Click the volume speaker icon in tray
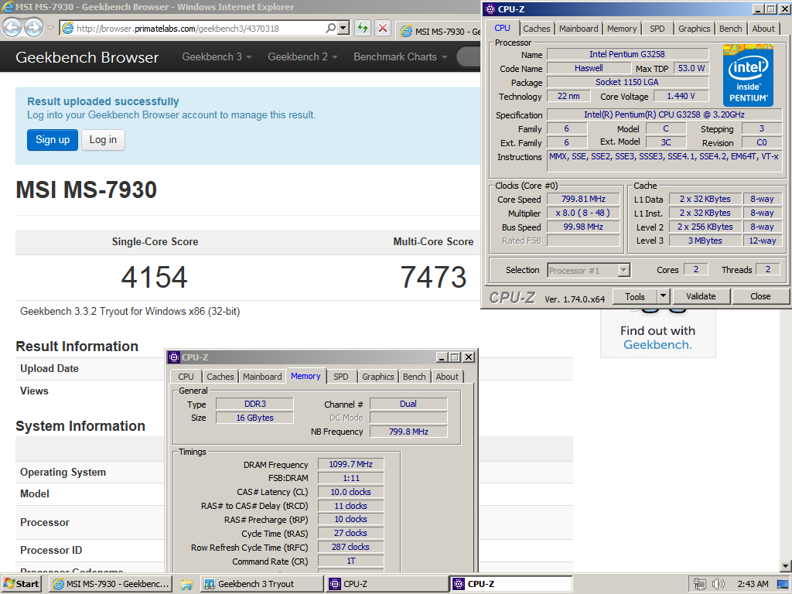The width and height of the screenshot is (792, 594). [718, 584]
